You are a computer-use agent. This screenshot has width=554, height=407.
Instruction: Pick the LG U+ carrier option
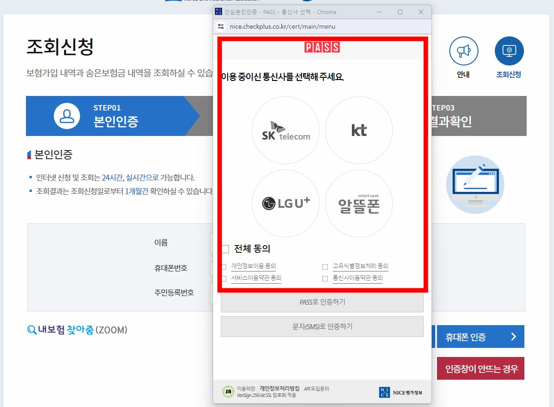tap(285, 204)
